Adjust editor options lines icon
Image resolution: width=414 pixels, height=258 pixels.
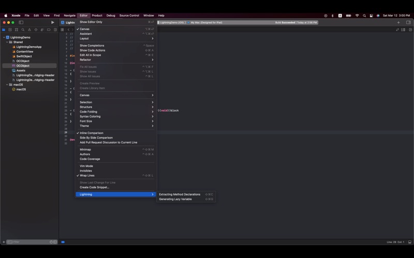coord(403,30)
